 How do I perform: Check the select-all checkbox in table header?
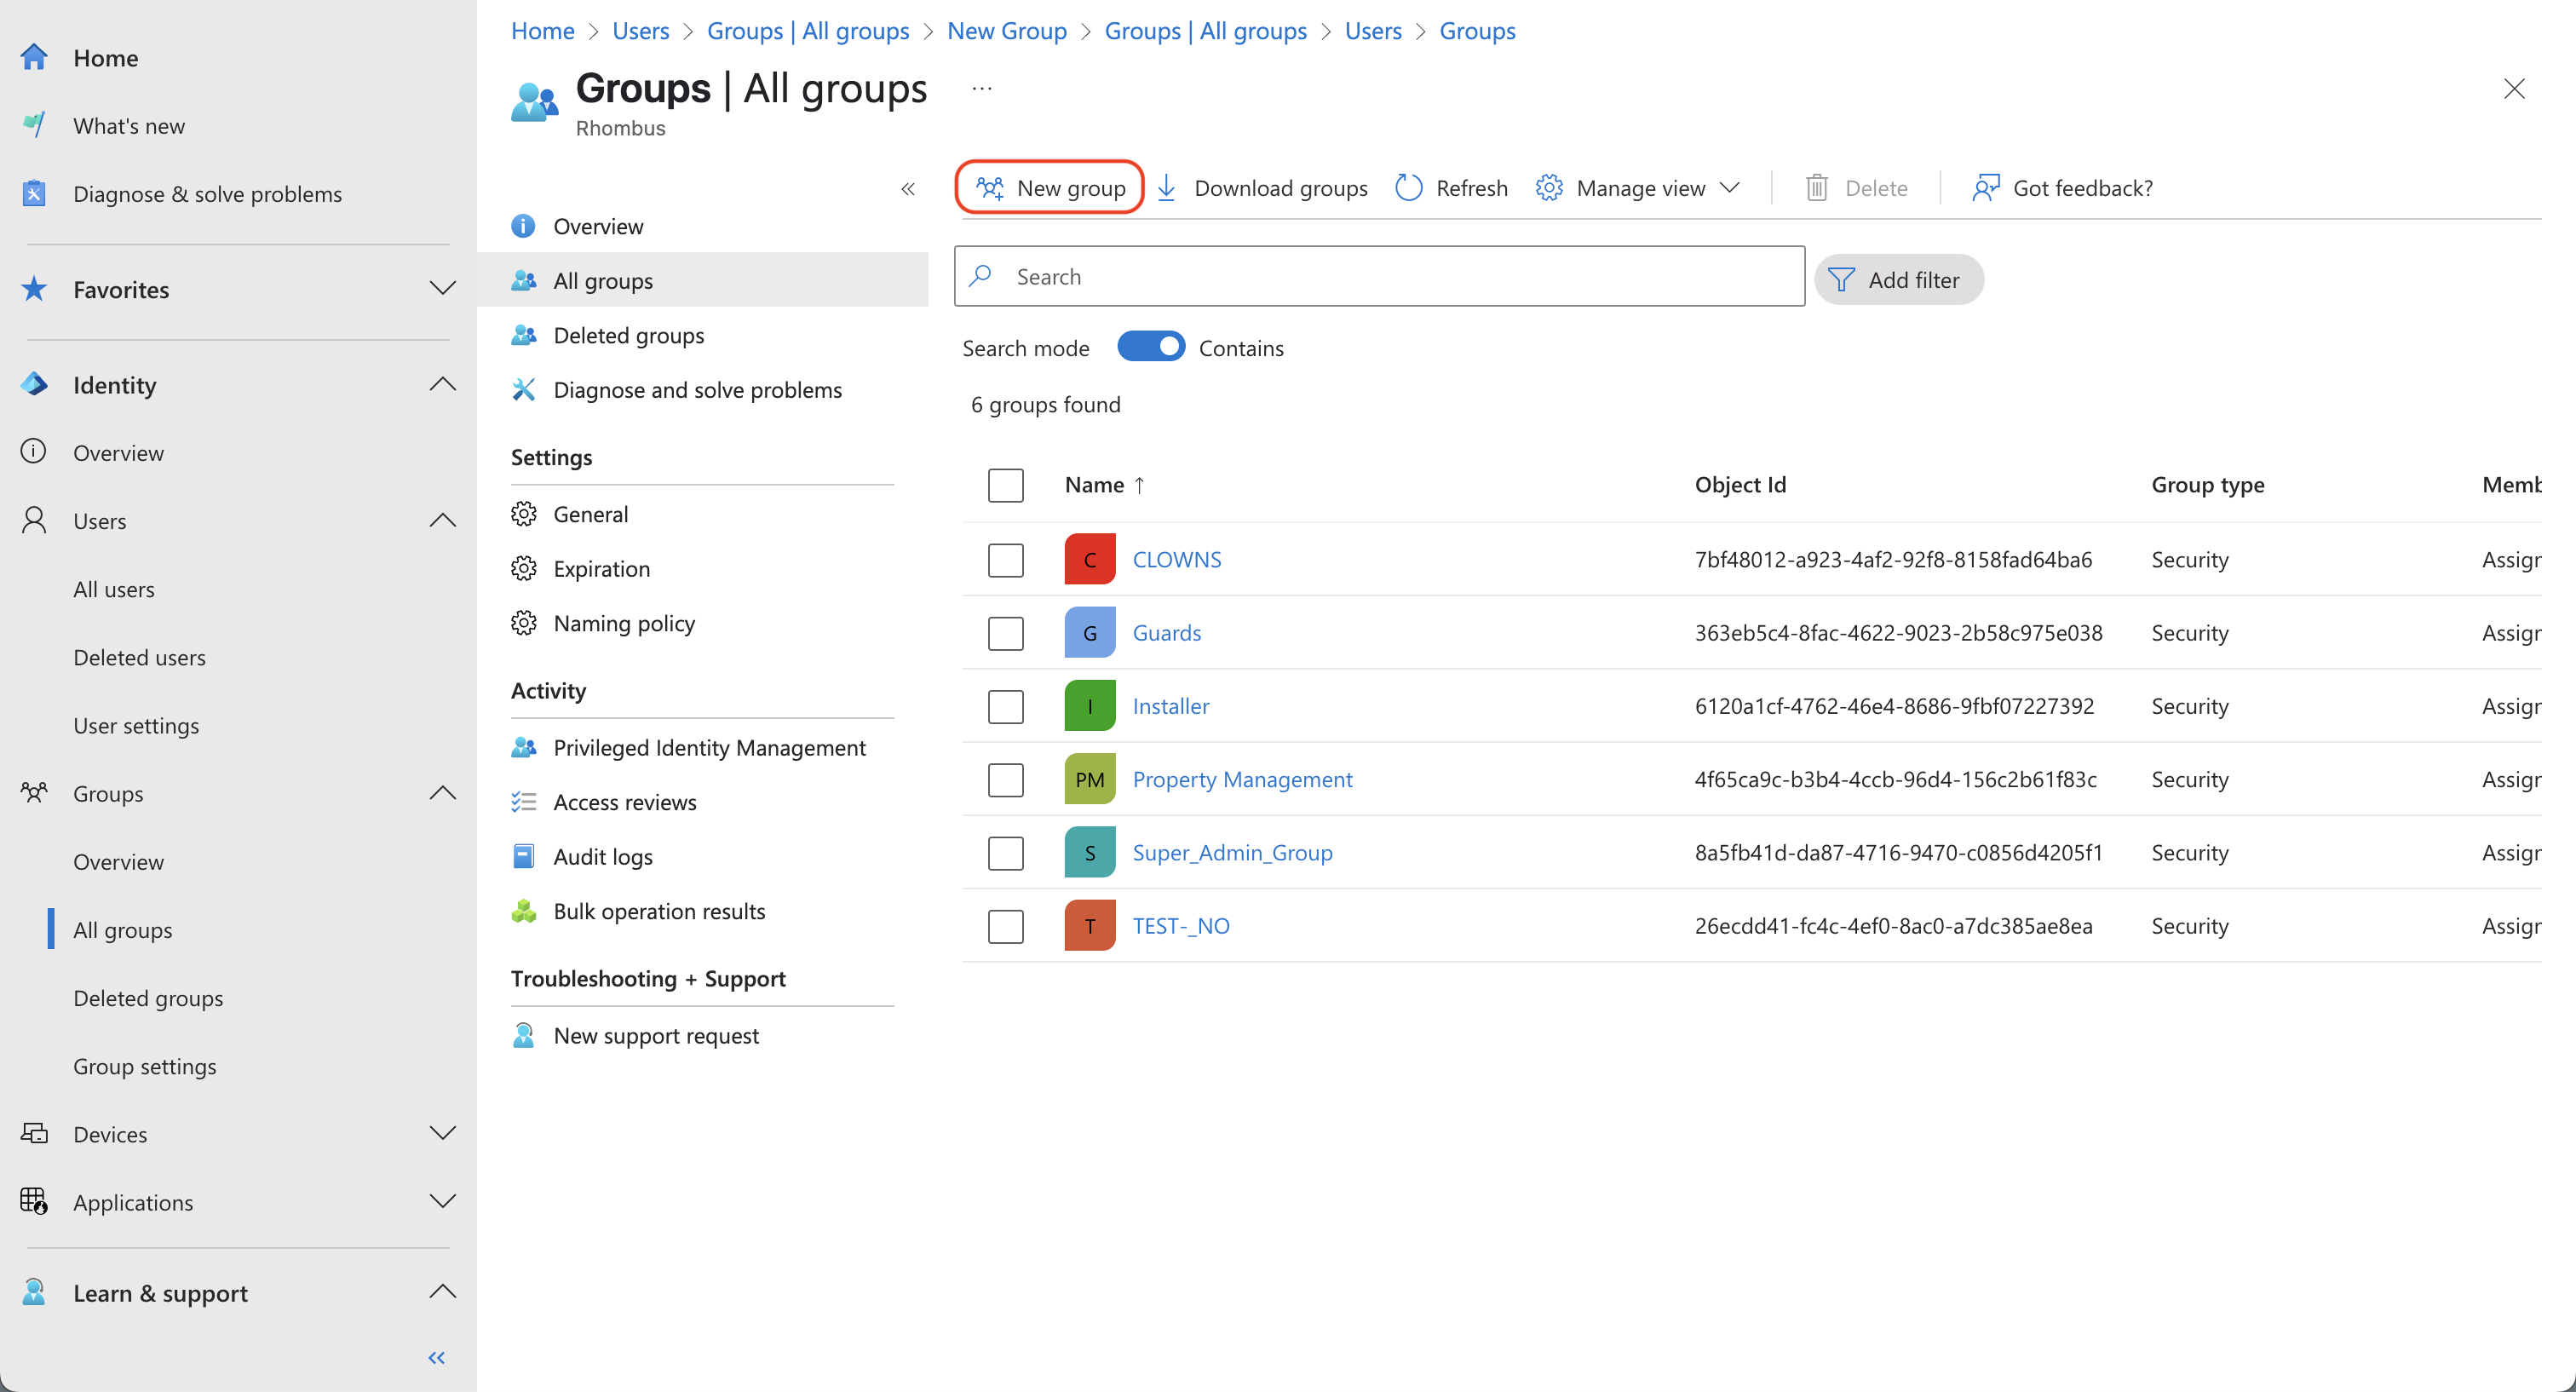tap(1005, 485)
